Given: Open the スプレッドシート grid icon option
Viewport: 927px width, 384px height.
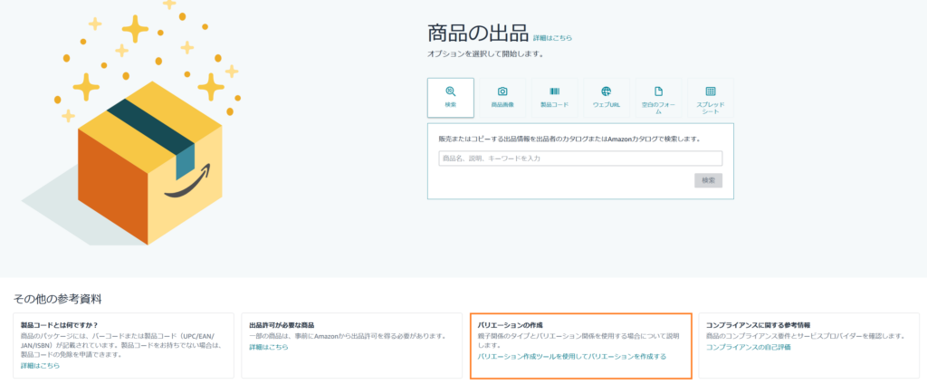Looking at the screenshot, I should tap(711, 98).
